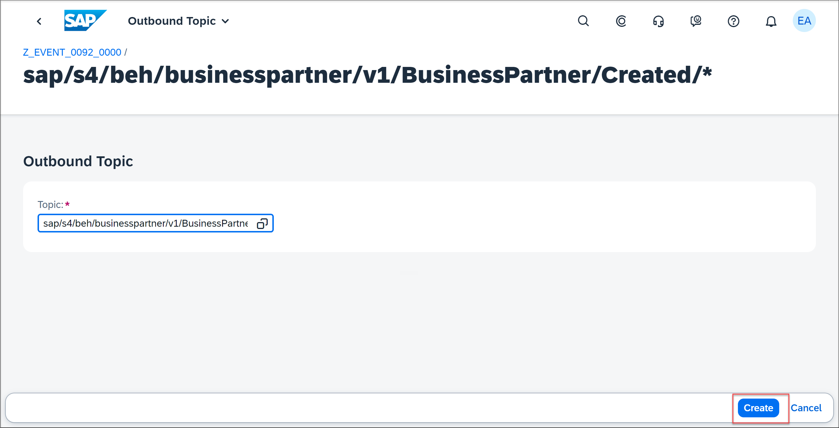Image resolution: width=839 pixels, height=428 pixels.
Task: Open the EA user profile avatar
Action: [804, 21]
